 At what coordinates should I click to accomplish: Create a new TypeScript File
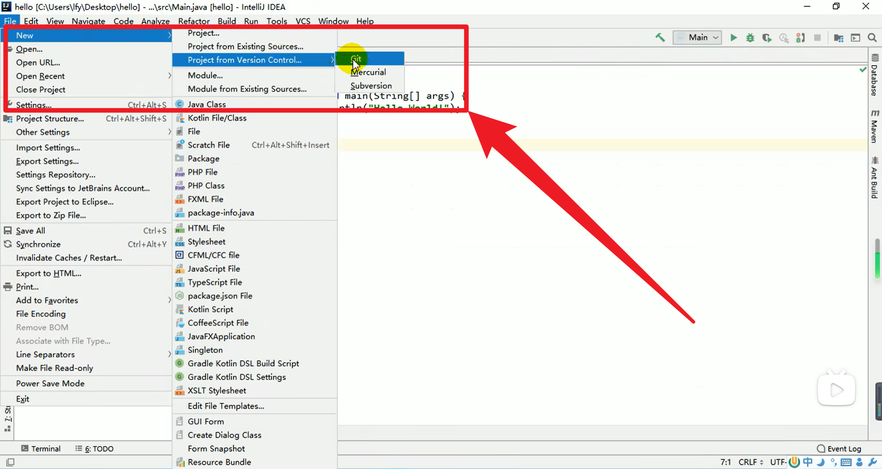254,283
